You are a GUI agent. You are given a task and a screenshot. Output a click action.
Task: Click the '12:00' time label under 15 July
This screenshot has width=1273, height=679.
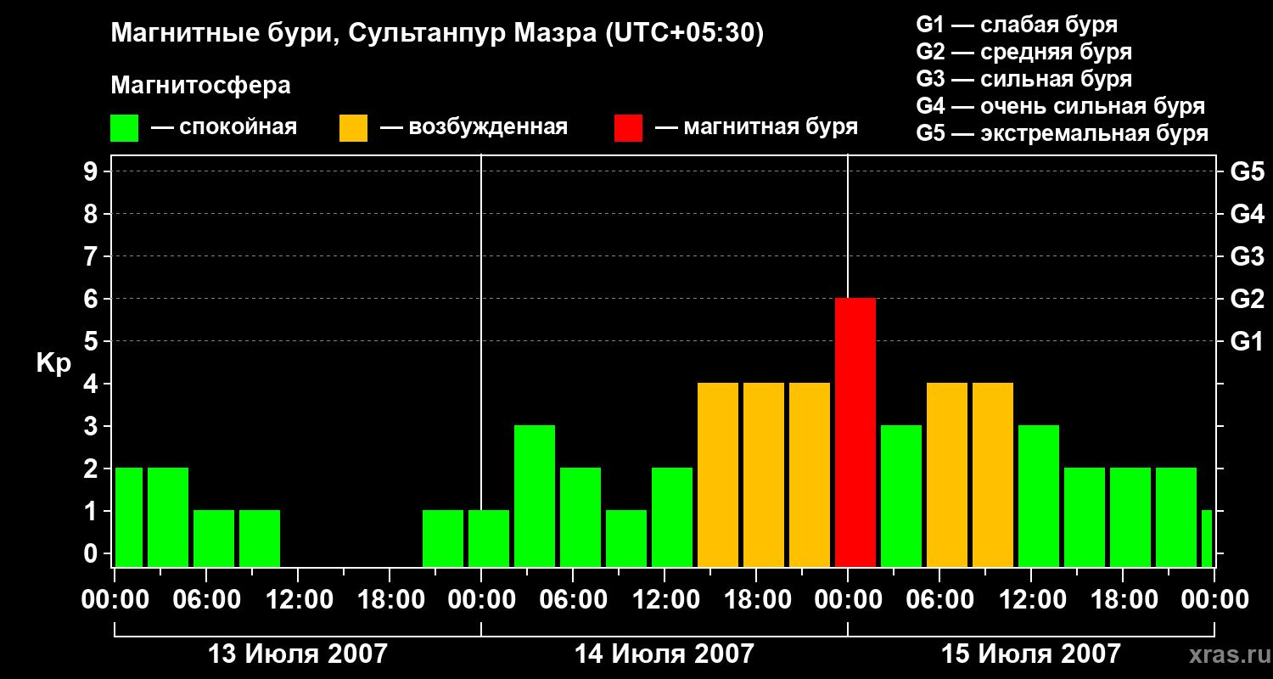[x=1031, y=600]
